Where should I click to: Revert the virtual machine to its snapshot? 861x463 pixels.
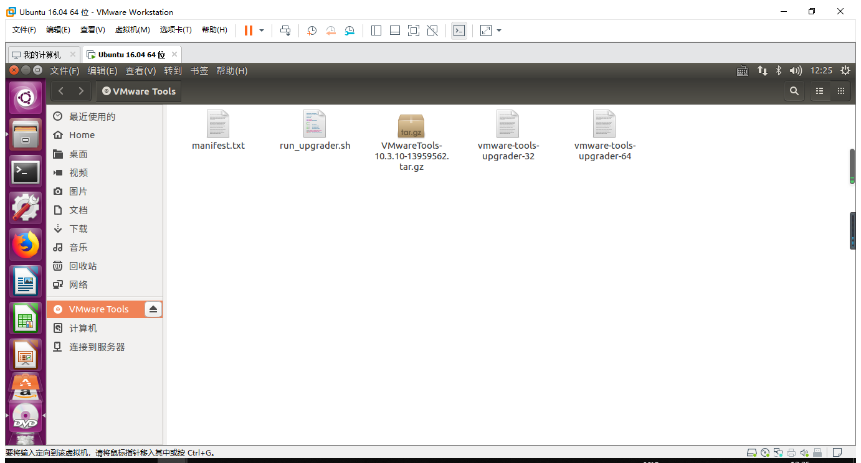tap(331, 30)
